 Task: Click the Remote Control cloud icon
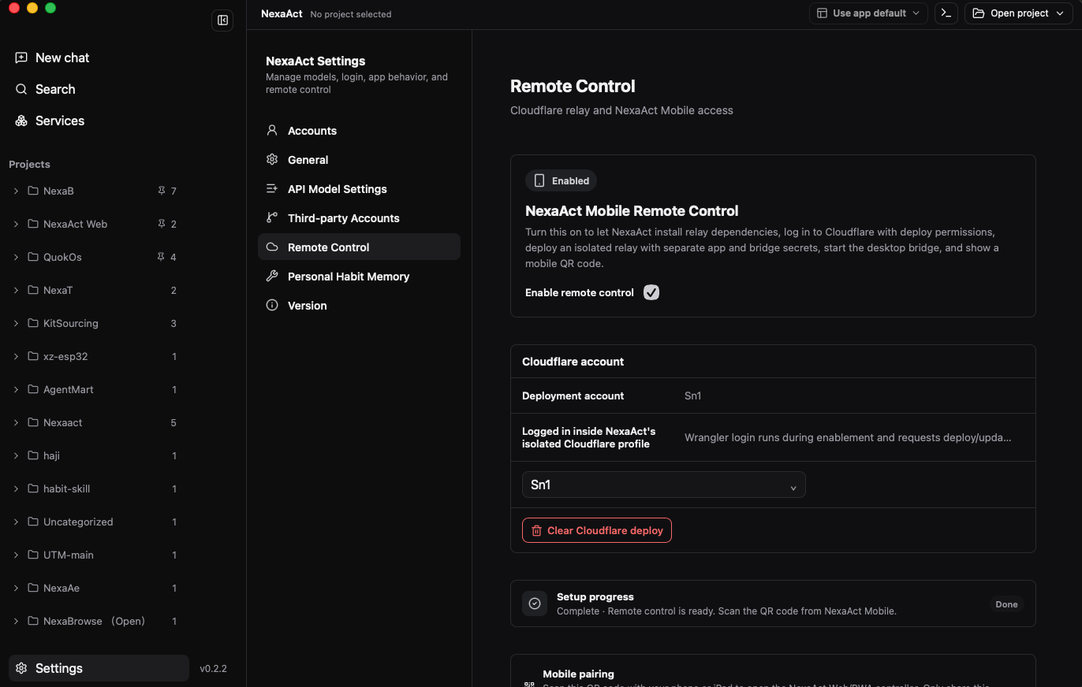[272, 247]
